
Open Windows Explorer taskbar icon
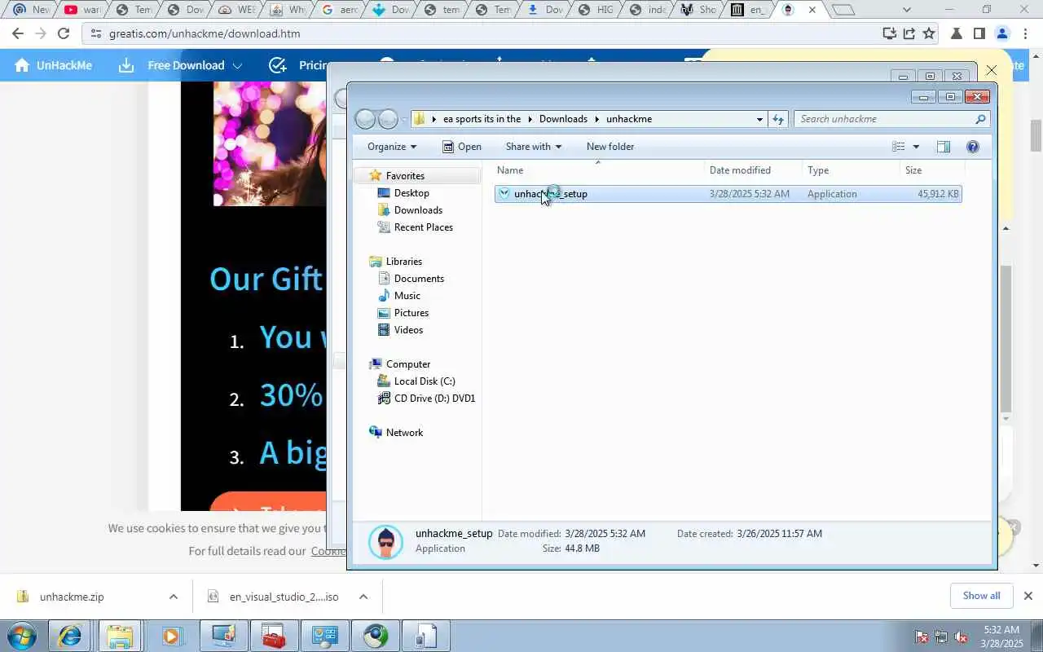pos(120,636)
